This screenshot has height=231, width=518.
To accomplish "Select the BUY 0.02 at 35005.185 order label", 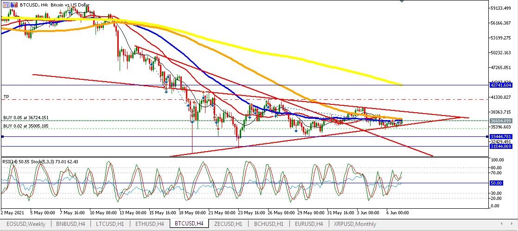I will click(26, 126).
